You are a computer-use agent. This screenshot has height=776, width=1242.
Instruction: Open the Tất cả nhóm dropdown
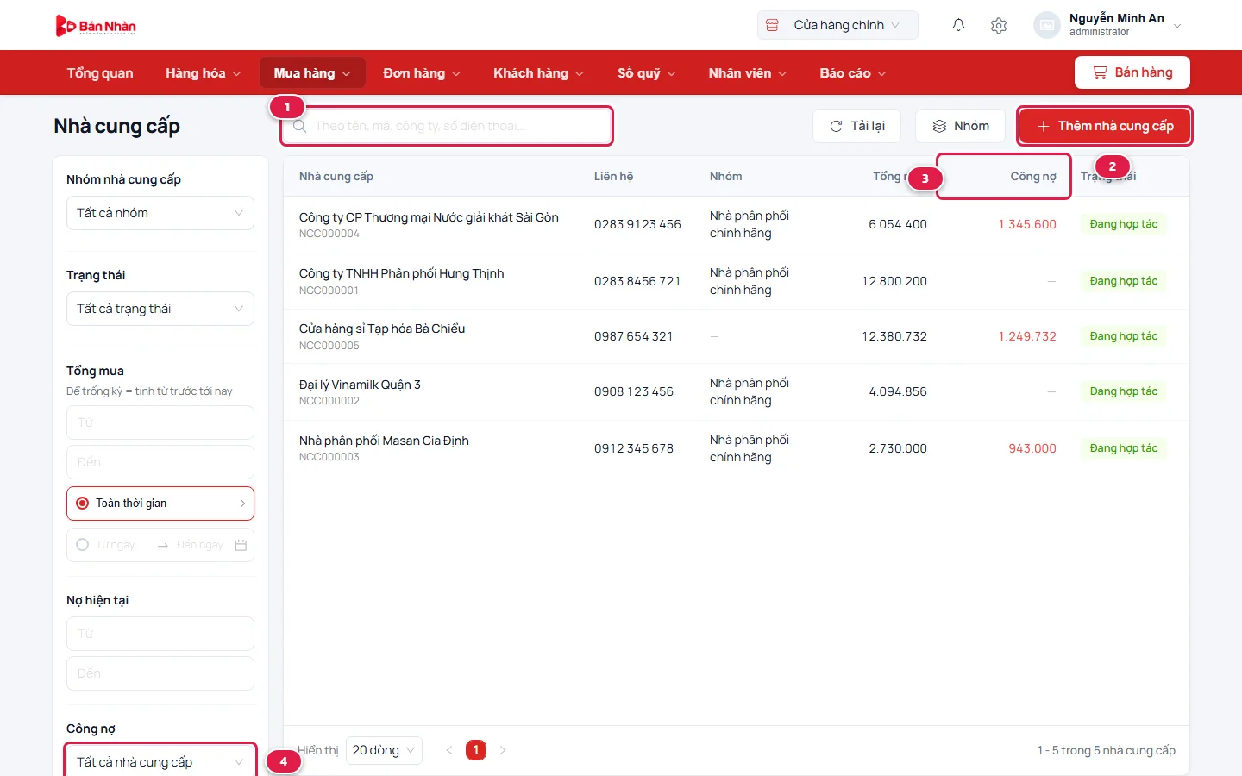160,213
